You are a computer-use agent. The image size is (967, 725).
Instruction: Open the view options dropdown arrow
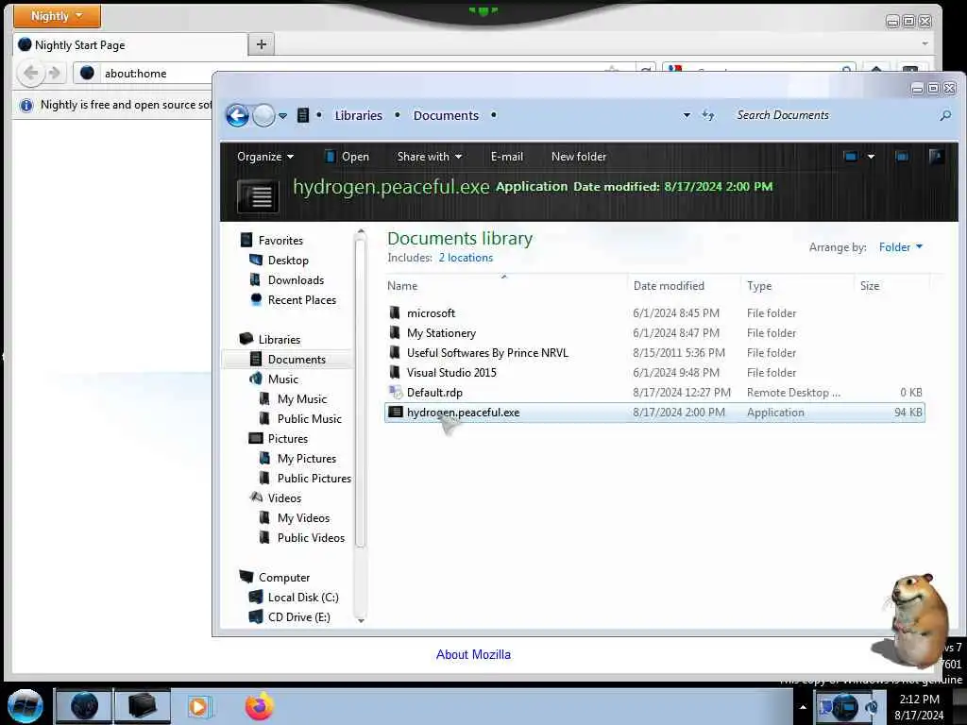pyautogui.click(x=871, y=157)
